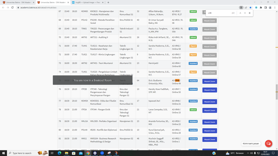Click the find-in-page search field

[x=219, y=13]
